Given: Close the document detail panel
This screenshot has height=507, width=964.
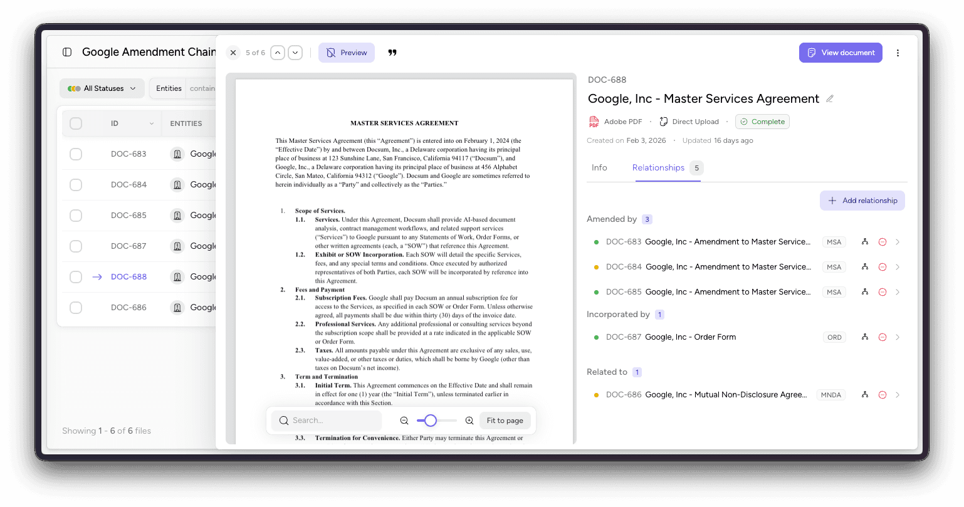Looking at the screenshot, I should pyautogui.click(x=233, y=53).
